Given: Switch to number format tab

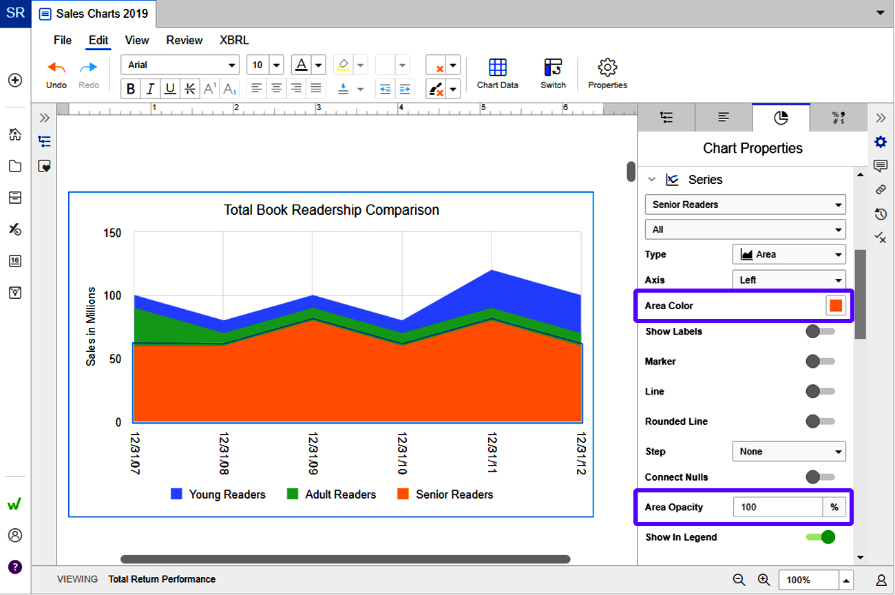Looking at the screenshot, I should (839, 118).
